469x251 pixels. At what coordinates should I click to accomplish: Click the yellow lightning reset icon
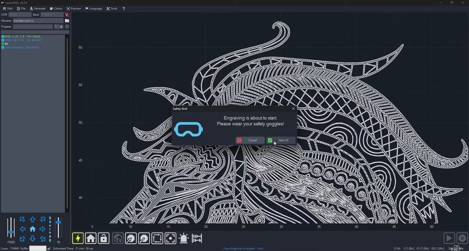tap(78, 238)
